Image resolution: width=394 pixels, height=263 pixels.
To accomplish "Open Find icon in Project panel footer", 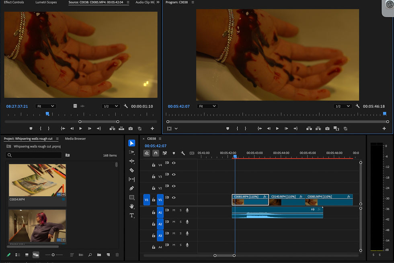I will (90, 255).
